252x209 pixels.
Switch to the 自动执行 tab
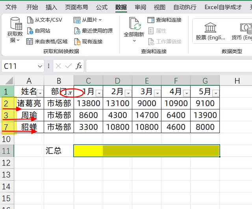pos(185,7)
